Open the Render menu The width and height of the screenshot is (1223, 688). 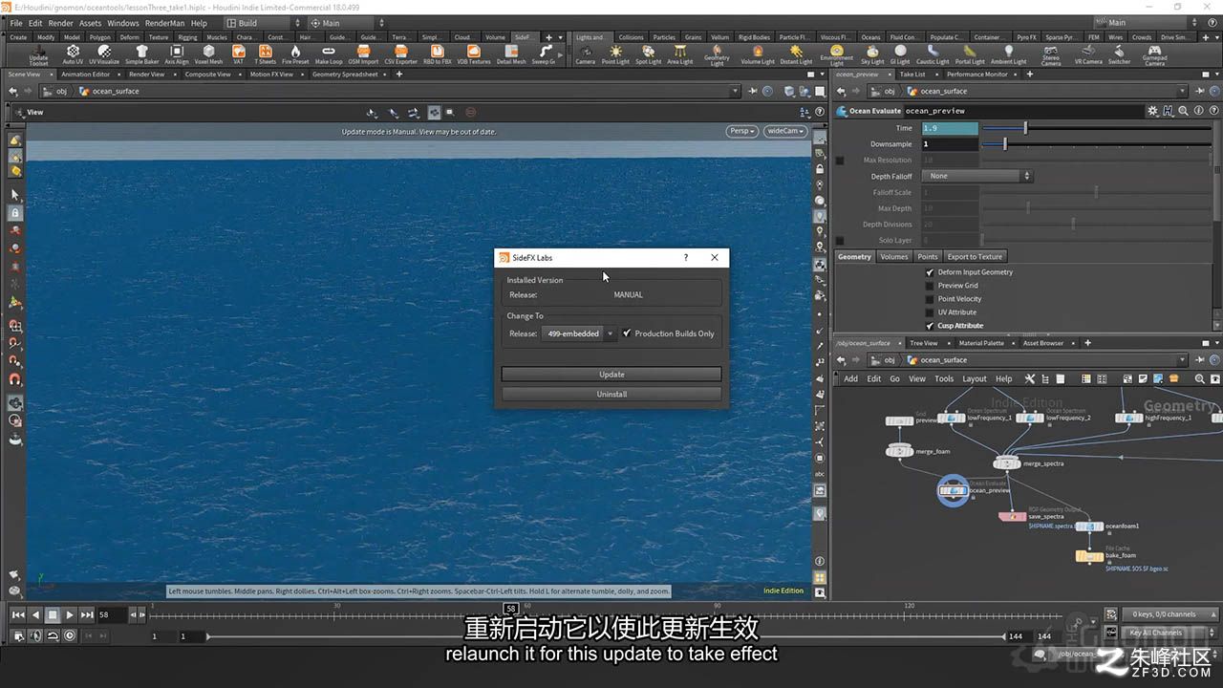pos(60,23)
